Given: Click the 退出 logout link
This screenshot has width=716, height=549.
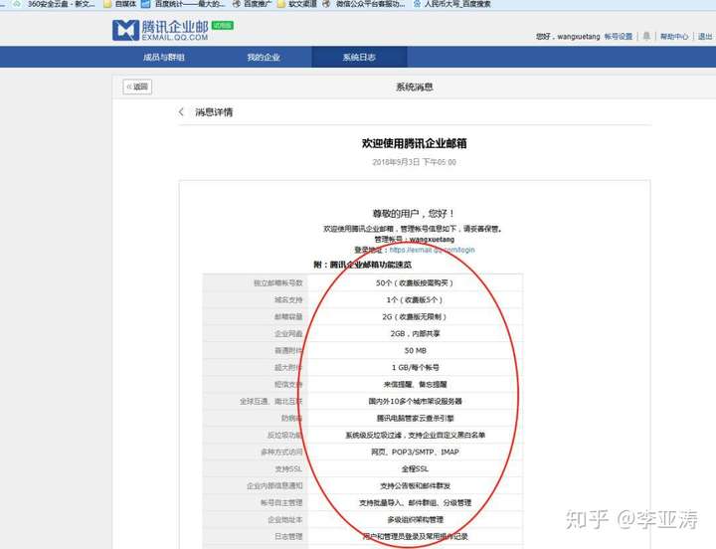Looking at the screenshot, I should pos(705,36).
